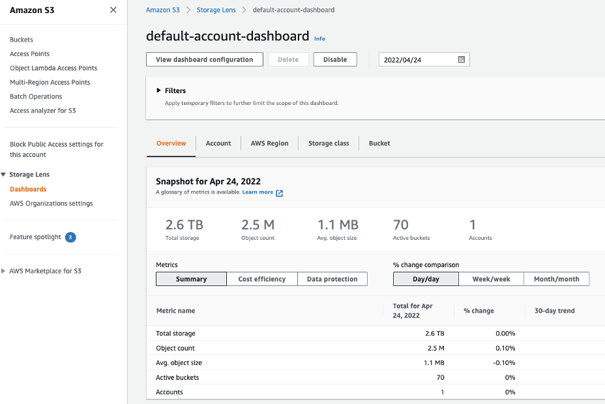The width and height of the screenshot is (605, 404).
Task: Go to Amazon S3 breadcrumb link
Action: point(162,10)
